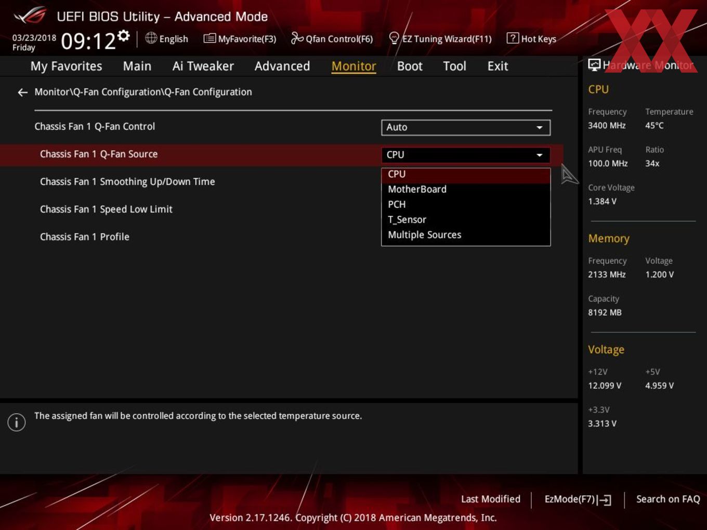Click +5V reading 4.959 V
Viewport: 707px width, 530px height.
coord(659,386)
